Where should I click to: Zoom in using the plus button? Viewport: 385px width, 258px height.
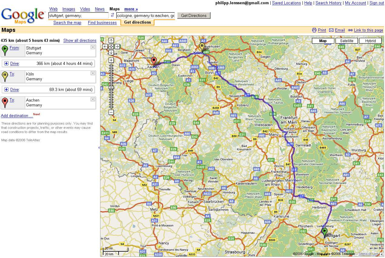pyautogui.click(x=111, y=60)
